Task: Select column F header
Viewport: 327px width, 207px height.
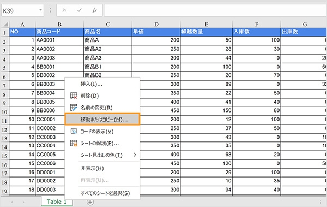Action: 257,25
